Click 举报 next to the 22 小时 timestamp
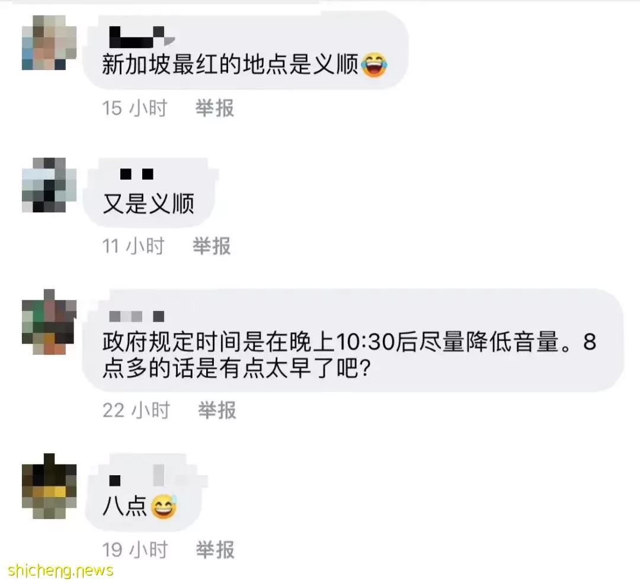The image size is (640, 582). 217,410
